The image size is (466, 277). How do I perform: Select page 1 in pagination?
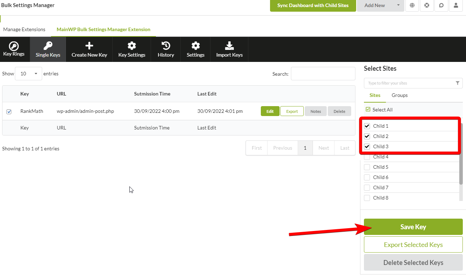[x=305, y=148]
